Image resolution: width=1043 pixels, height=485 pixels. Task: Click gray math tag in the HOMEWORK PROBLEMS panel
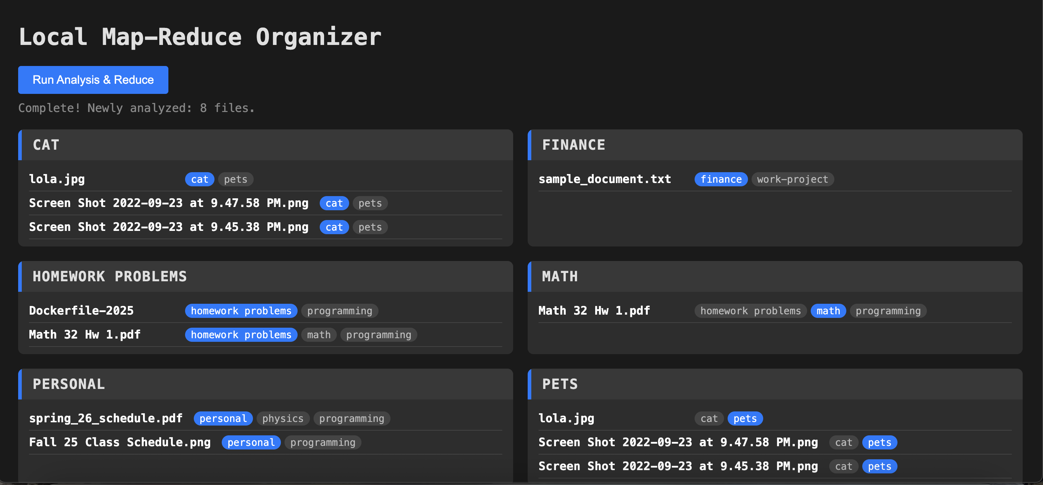pos(319,335)
